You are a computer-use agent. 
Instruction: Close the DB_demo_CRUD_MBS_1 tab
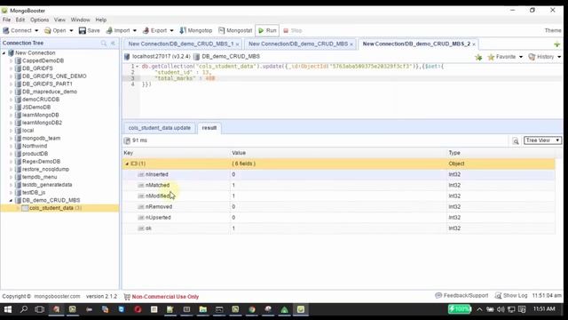pos(238,44)
